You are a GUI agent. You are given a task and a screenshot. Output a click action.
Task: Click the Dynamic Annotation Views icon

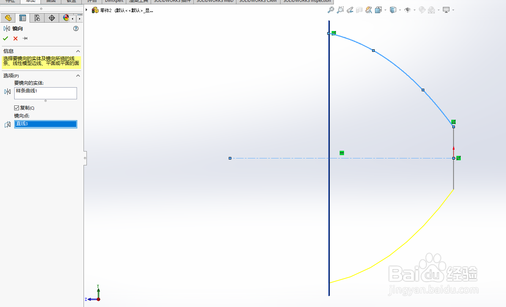coord(368,10)
